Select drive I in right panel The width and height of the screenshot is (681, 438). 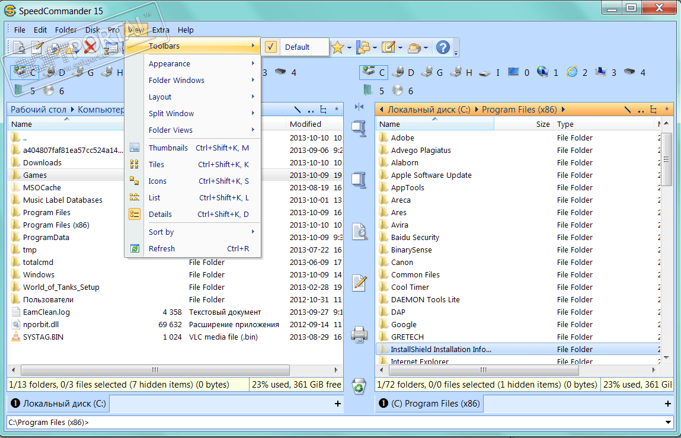(x=489, y=72)
